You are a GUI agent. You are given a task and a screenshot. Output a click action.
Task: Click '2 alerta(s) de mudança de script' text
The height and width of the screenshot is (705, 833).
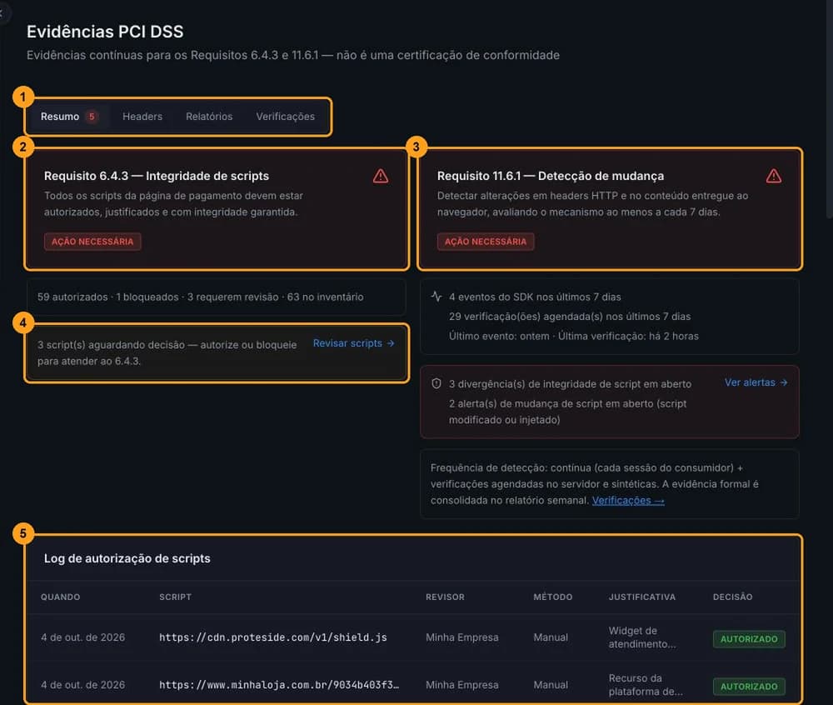point(567,412)
